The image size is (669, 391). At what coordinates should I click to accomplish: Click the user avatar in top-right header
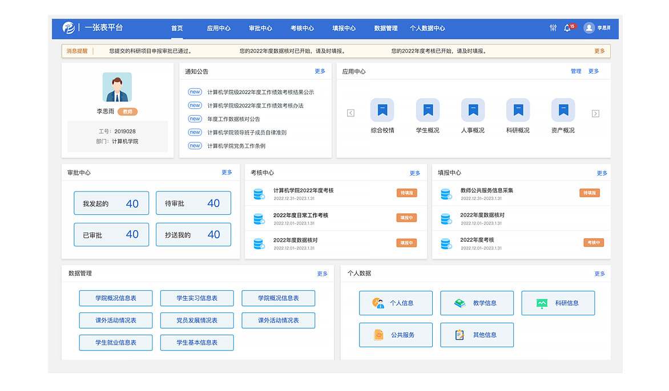pos(589,28)
